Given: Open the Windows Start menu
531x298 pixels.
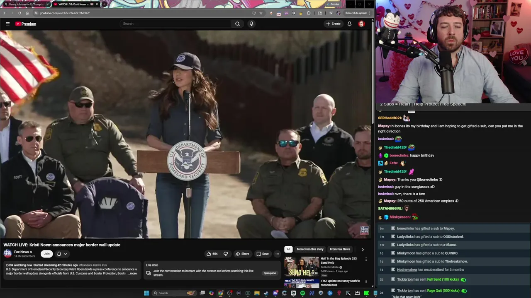Looking at the screenshot, I should click(146, 293).
